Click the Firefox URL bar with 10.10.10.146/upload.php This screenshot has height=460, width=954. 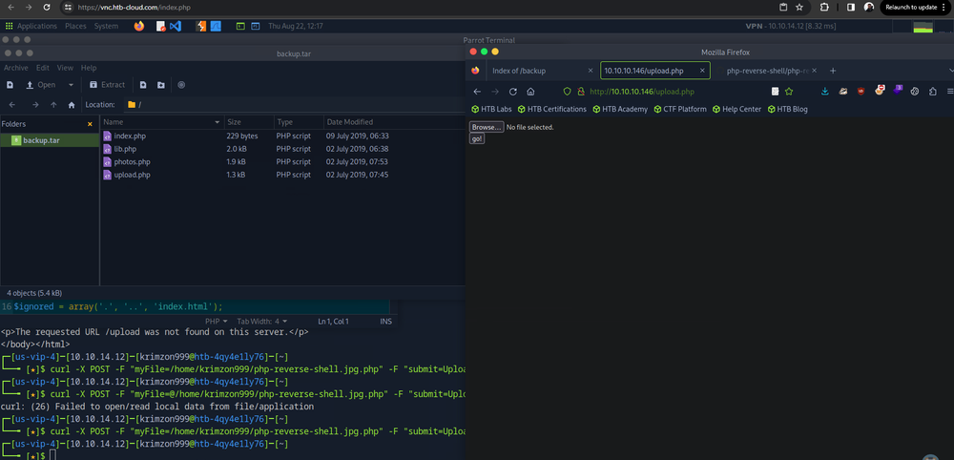click(x=676, y=92)
